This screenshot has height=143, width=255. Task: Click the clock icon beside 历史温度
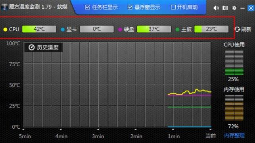(32, 47)
